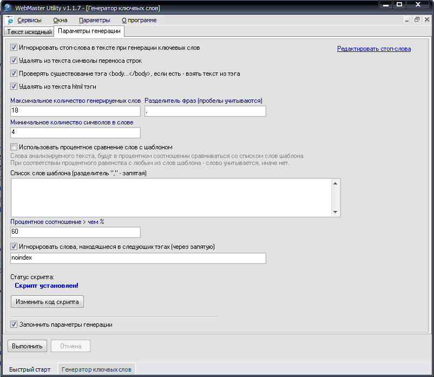Switch to the Текст исходный tab
The image size is (434, 377).
point(29,31)
